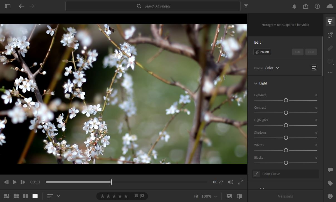Switch to photo grid view
336x202 pixels.
point(7,196)
